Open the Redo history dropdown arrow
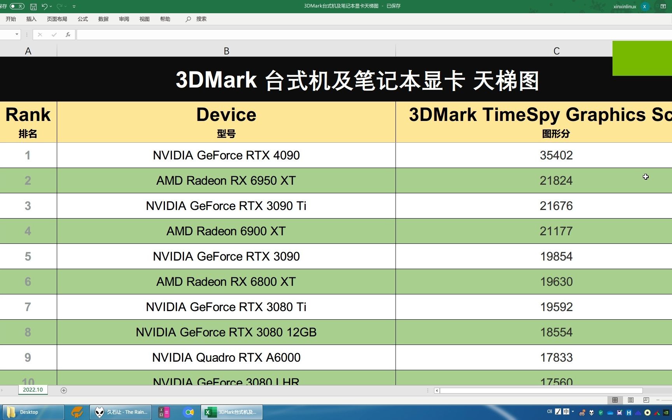Image resolution: width=672 pixels, height=420 pixels. pyautogui.click(x=66, y=6)
